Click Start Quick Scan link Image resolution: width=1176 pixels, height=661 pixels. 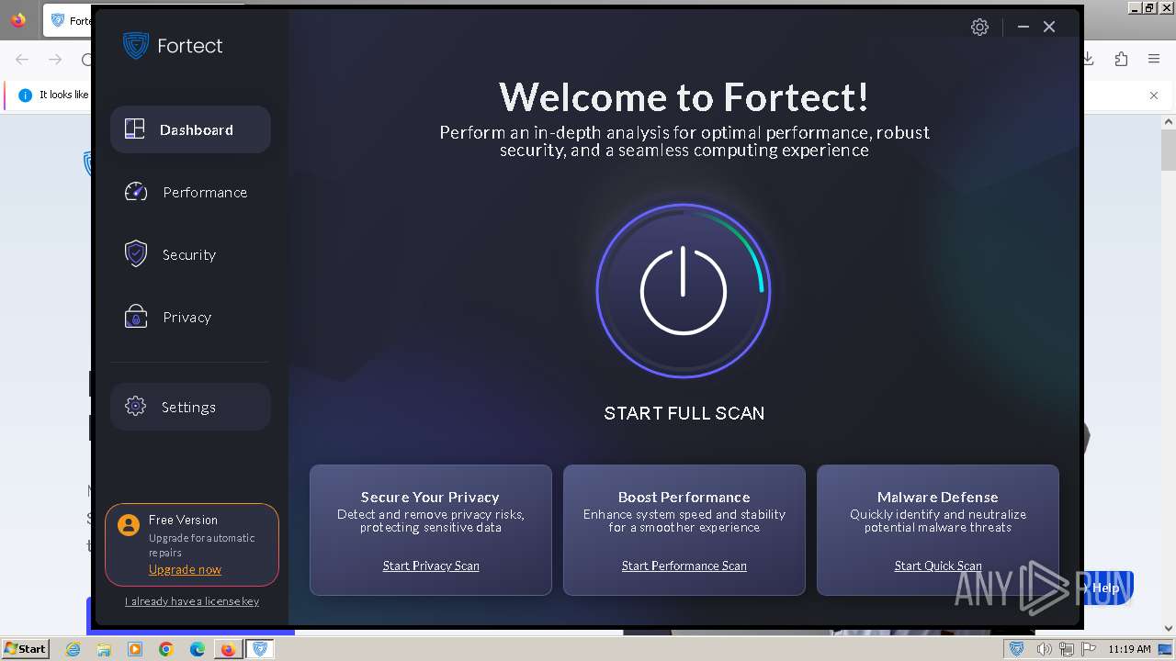[x=938, y=566]
